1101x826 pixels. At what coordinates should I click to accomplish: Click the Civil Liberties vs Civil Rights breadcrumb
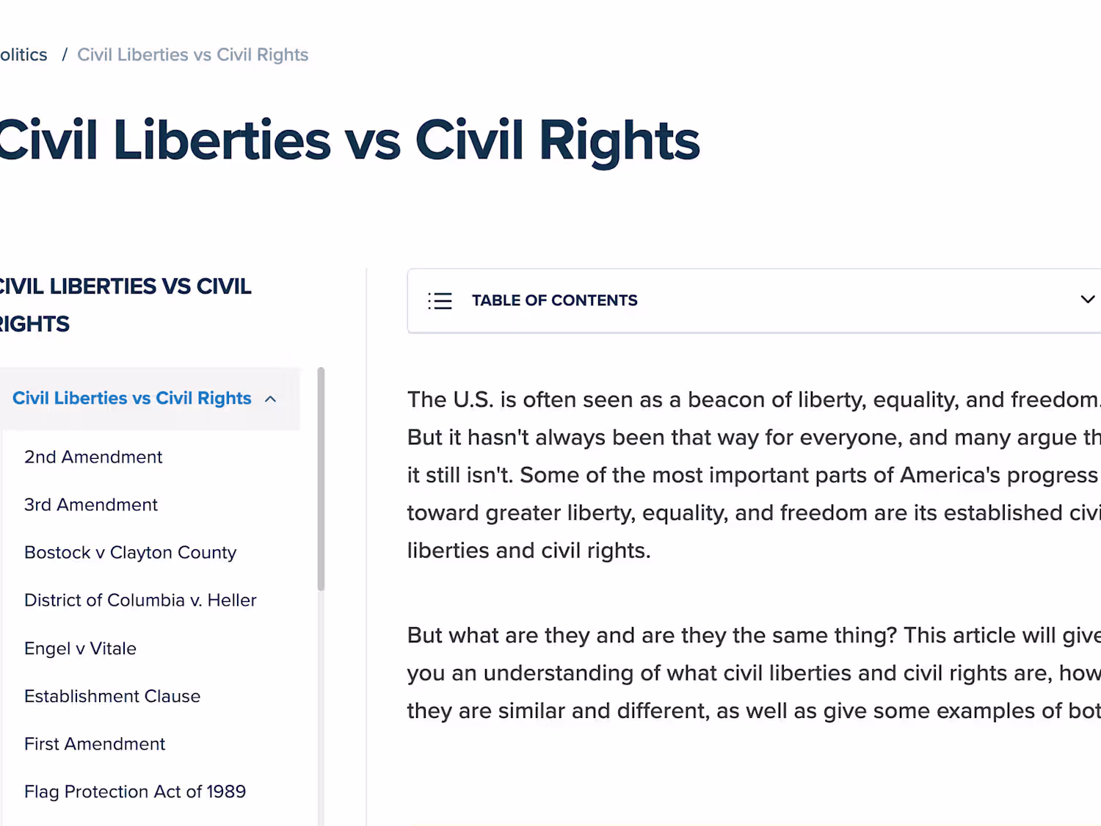[x=192, y=55]
